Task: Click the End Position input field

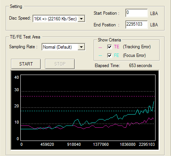Action: pos(137,24)
